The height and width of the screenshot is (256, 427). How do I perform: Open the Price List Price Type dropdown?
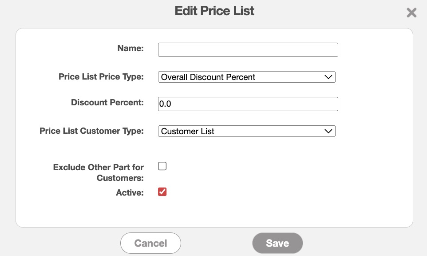point(246,77)
